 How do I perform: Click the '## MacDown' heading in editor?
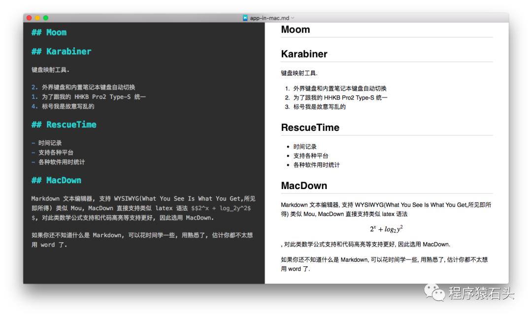56,180
